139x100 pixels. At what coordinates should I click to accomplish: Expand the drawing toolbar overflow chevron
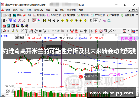(119, 30)
